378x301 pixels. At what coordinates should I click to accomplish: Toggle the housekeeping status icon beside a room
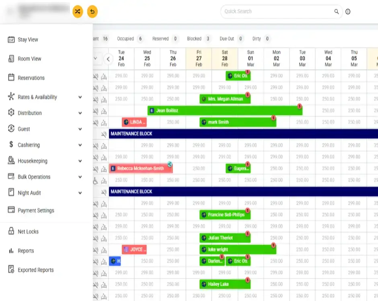pos(104,76)
